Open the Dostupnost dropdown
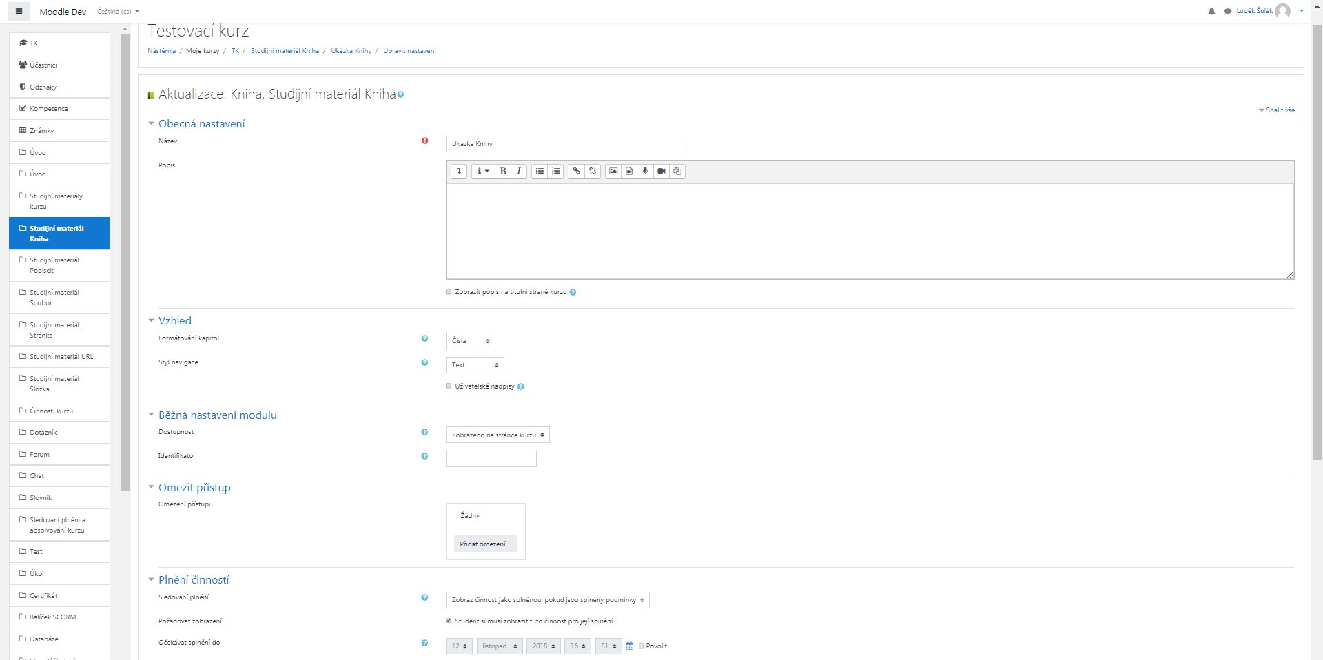 pos(498,435)
